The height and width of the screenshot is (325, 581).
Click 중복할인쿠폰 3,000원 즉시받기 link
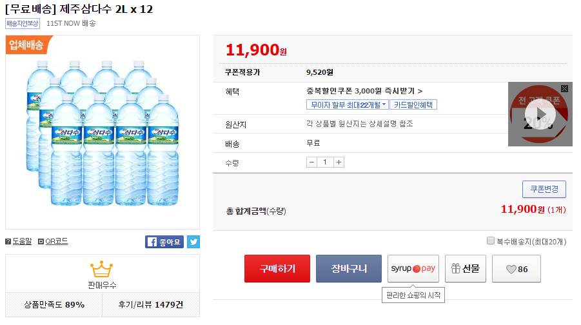click(x=364, y=91)
